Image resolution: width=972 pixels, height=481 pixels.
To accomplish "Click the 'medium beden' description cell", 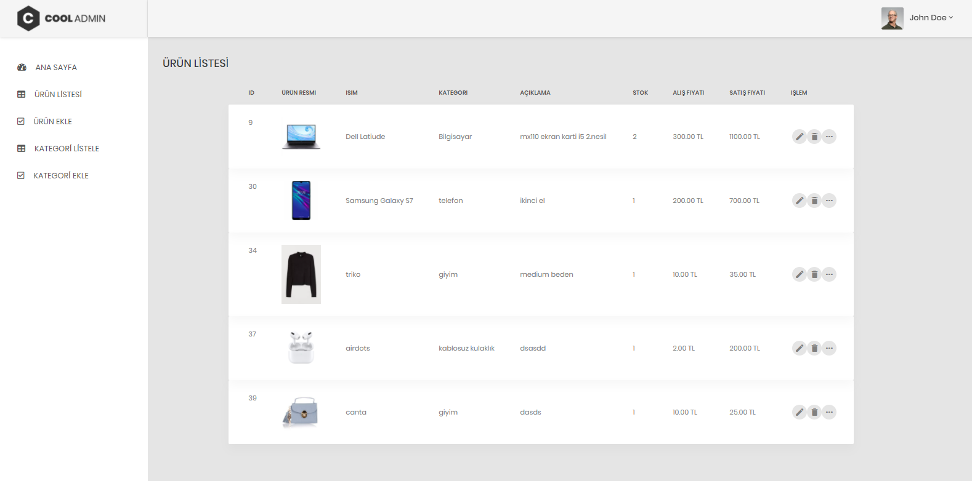I will pyautogui.click(x=546, y=274).
